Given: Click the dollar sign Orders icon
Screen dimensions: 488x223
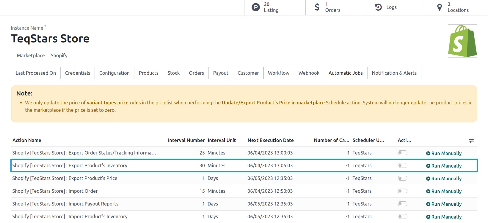Looking at the screenshot, I should tap(317, 7).
